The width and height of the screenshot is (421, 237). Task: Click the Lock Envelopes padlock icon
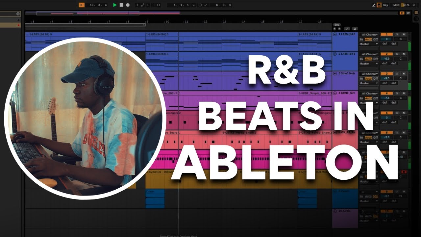355,29
